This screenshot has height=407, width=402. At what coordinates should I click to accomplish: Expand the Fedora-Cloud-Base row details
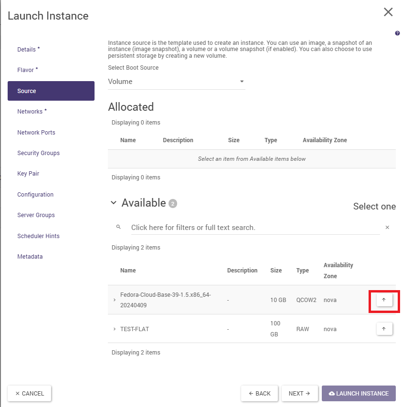115,300
